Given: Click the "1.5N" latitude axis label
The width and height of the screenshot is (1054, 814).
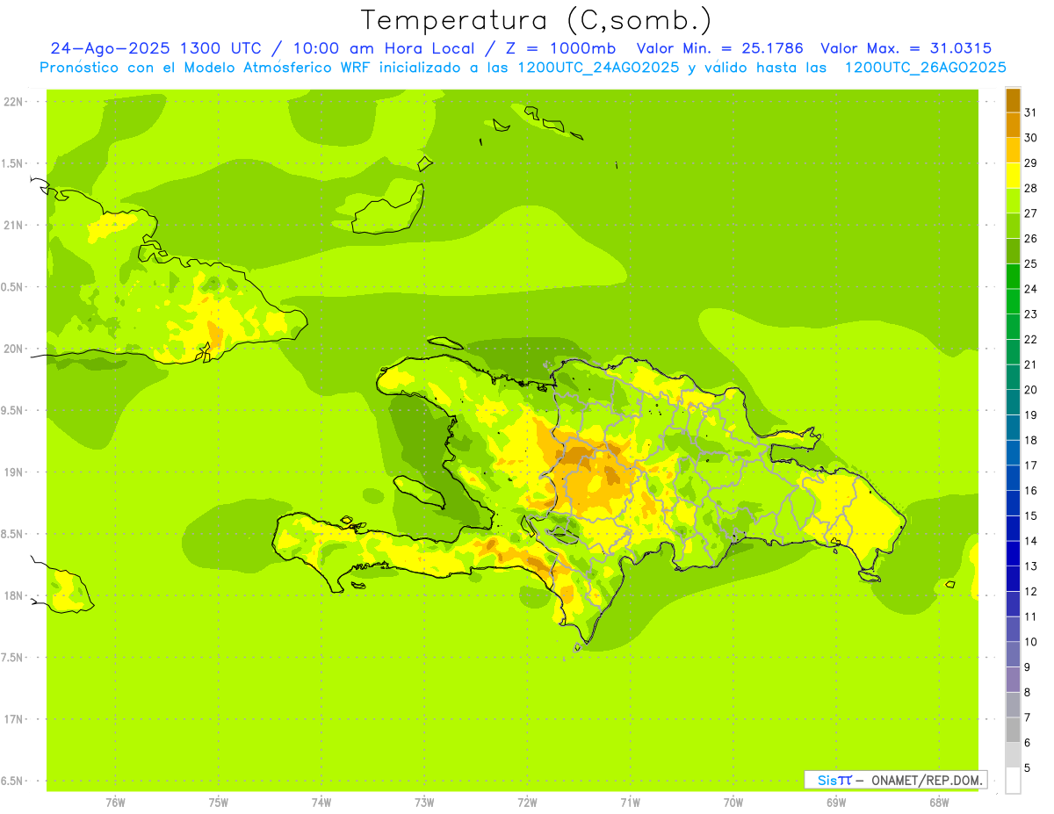Looking at the screenshot, I should 14,163.
